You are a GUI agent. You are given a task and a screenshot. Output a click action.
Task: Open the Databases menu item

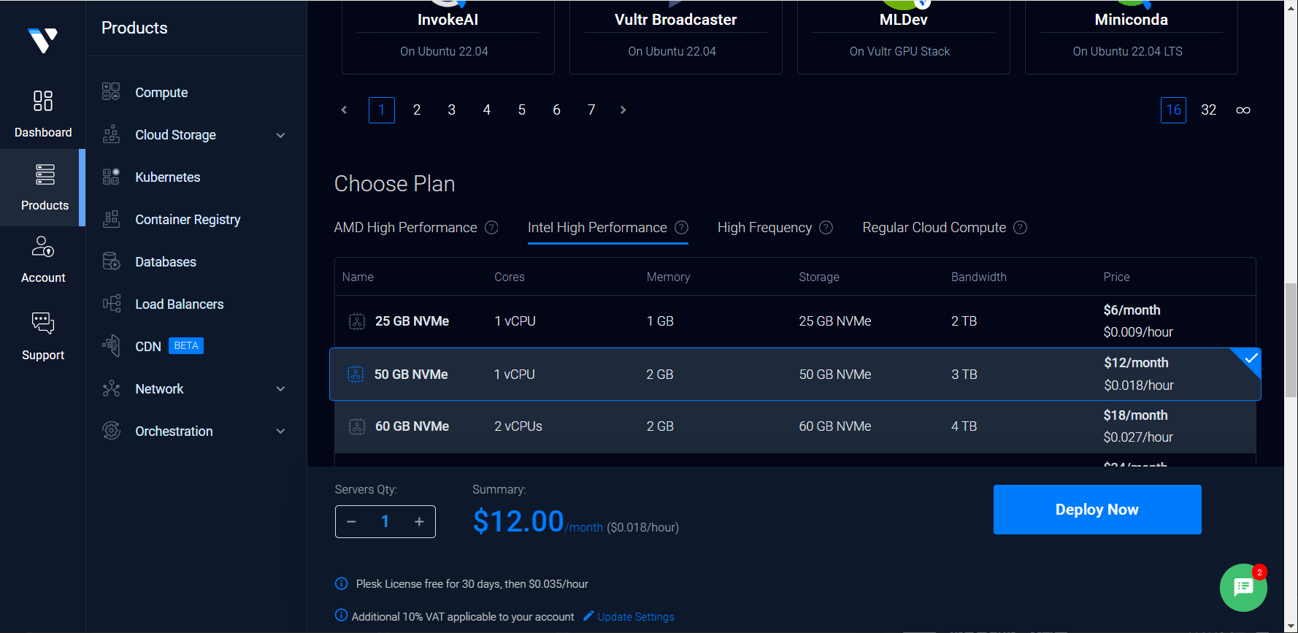[166, 262]
